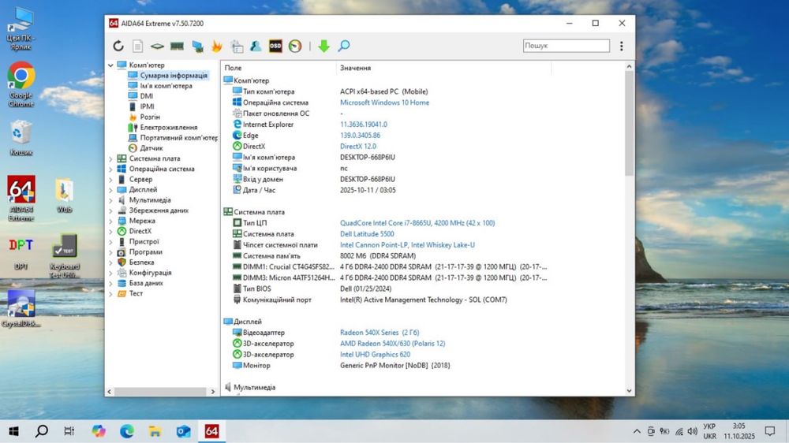Image resolution: width=789 pixels, height=443 pixels.
Task: Select Конфігурація in the tree
Action: 150,273
